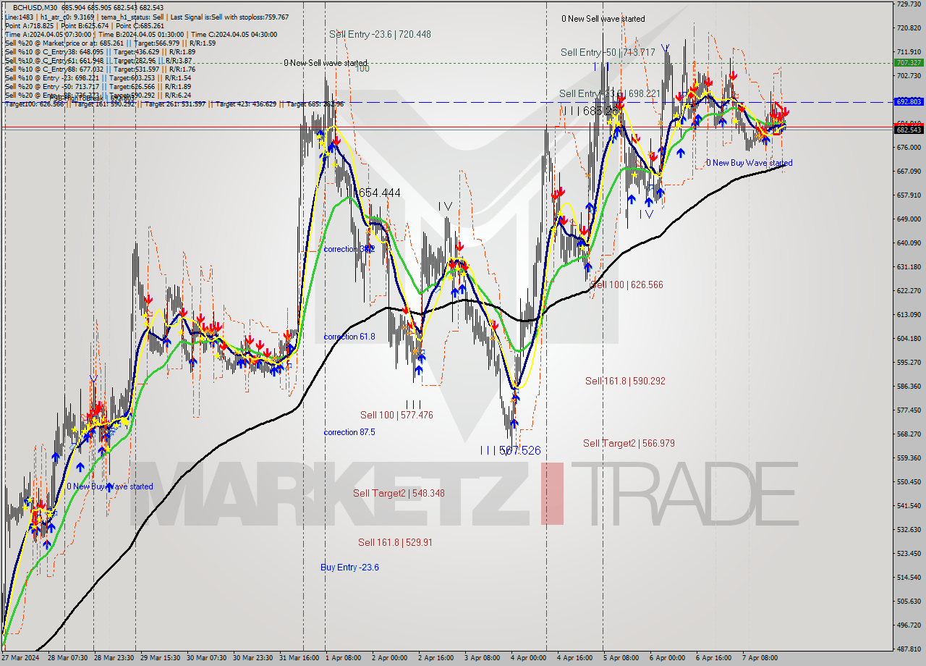Click the 'I I I 507.526' wave label

(x=511, y=450)
